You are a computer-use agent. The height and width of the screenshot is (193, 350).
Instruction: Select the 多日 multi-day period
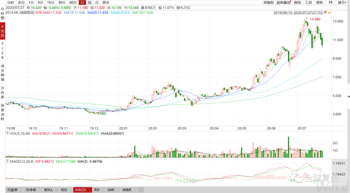click(21, 2)
